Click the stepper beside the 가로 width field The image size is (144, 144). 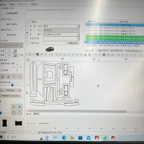point(15,51)
